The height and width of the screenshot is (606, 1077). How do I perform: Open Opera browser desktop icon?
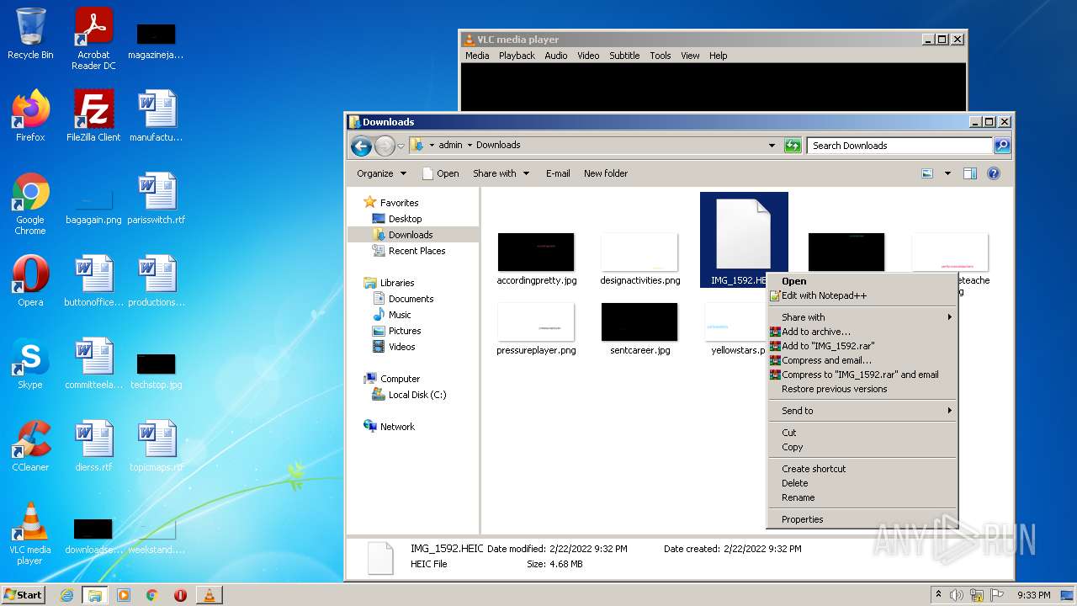point(30,281)
